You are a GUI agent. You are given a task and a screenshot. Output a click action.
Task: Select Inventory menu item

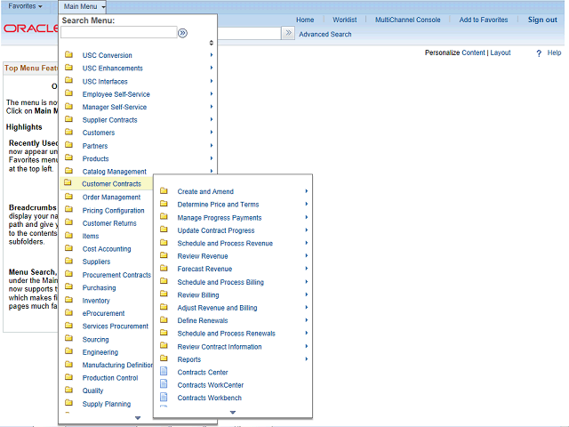pyautogui.click(x=96, y=301)
